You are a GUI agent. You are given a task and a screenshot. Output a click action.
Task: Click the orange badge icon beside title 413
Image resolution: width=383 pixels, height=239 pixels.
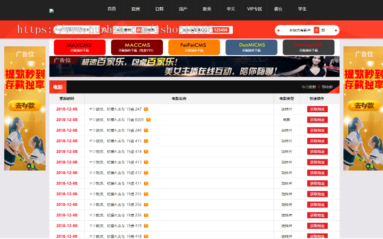(x=146, y=162)
